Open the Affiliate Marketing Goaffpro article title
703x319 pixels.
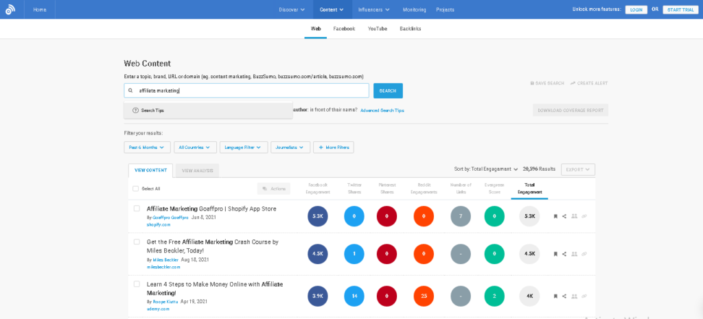coord(211,209)
